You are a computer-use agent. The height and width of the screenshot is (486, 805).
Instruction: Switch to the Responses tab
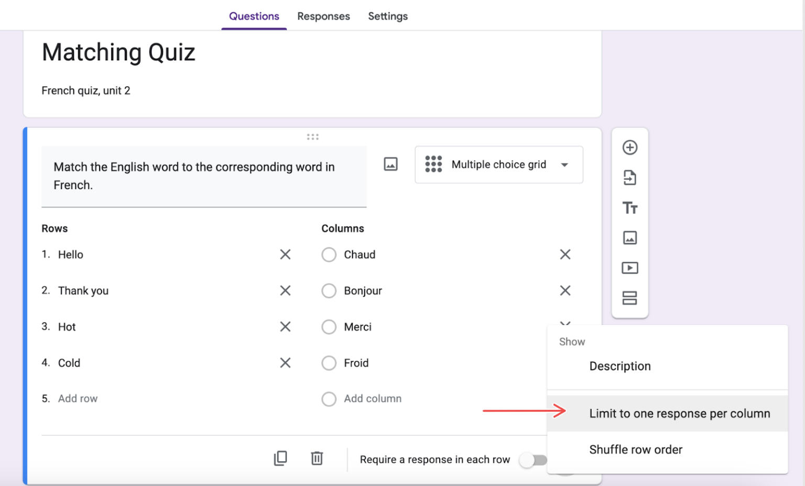[x=323, y=16]
